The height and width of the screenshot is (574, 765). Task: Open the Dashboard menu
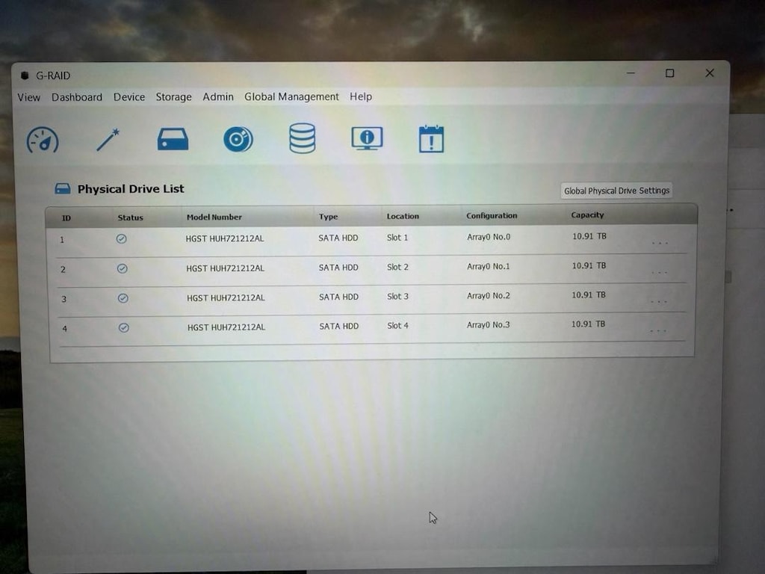click(x=77, y=97)
